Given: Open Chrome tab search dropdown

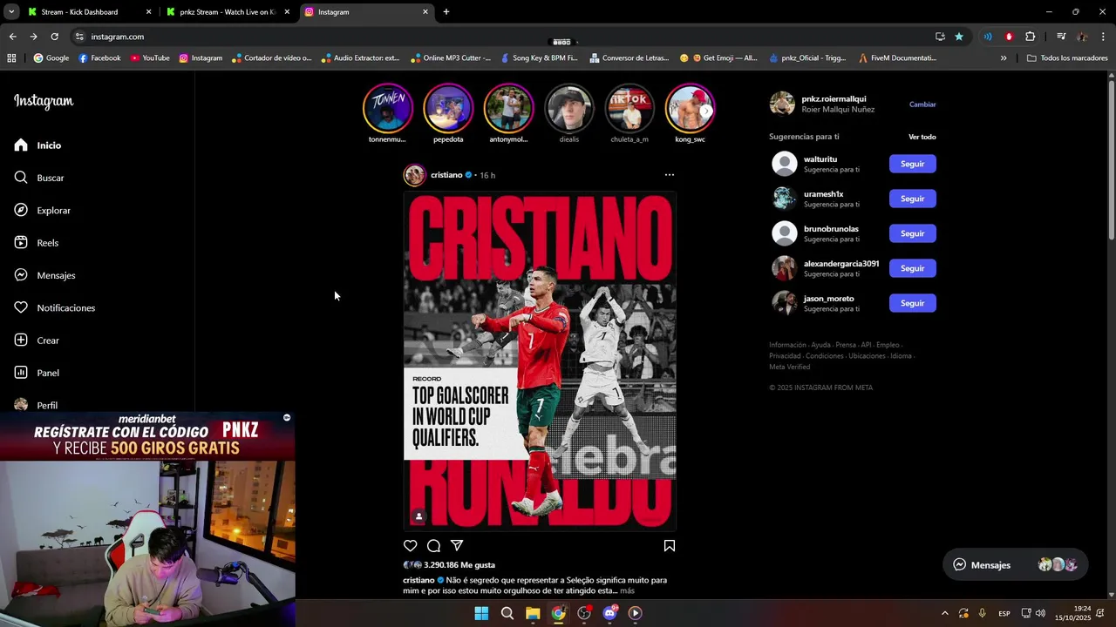Looking at the screenshot, I should (10, 12).
